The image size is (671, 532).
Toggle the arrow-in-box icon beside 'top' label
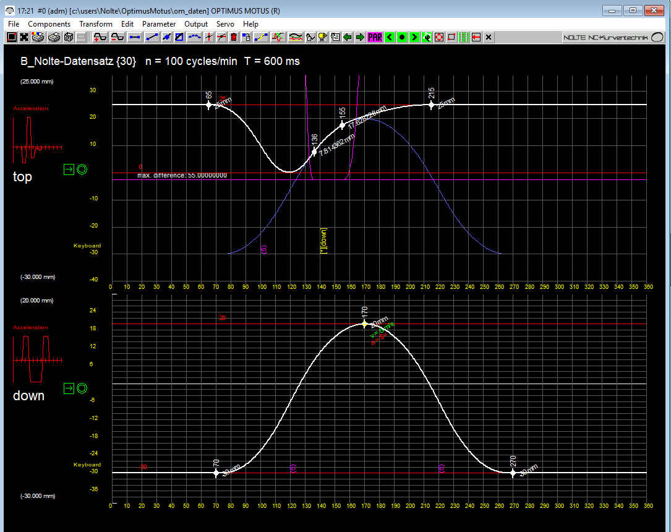69,169
